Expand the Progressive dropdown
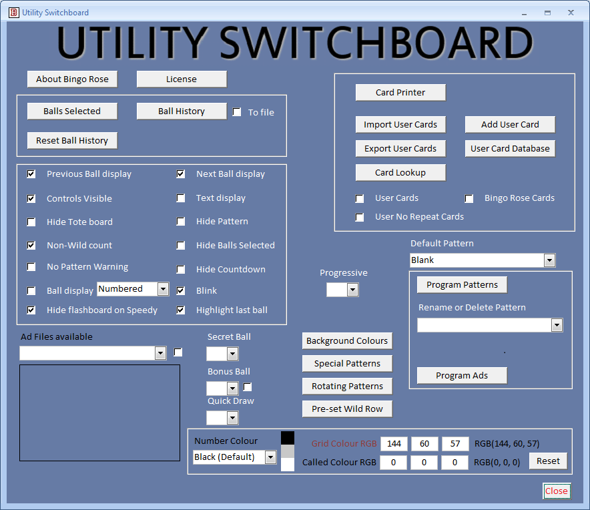This screenshot has height=510, width=590. [352, 290]
